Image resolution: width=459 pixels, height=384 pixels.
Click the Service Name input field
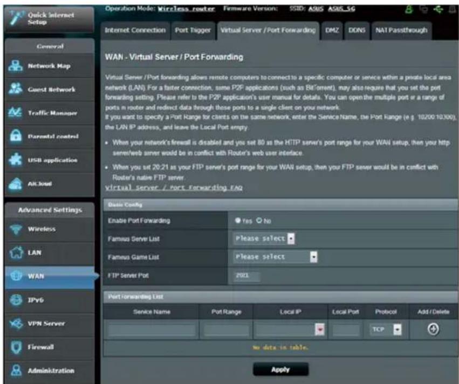click(x=152, y=330)
